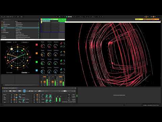Click the third knob in the red lane

pyautogui.click(x=56, y=46)
